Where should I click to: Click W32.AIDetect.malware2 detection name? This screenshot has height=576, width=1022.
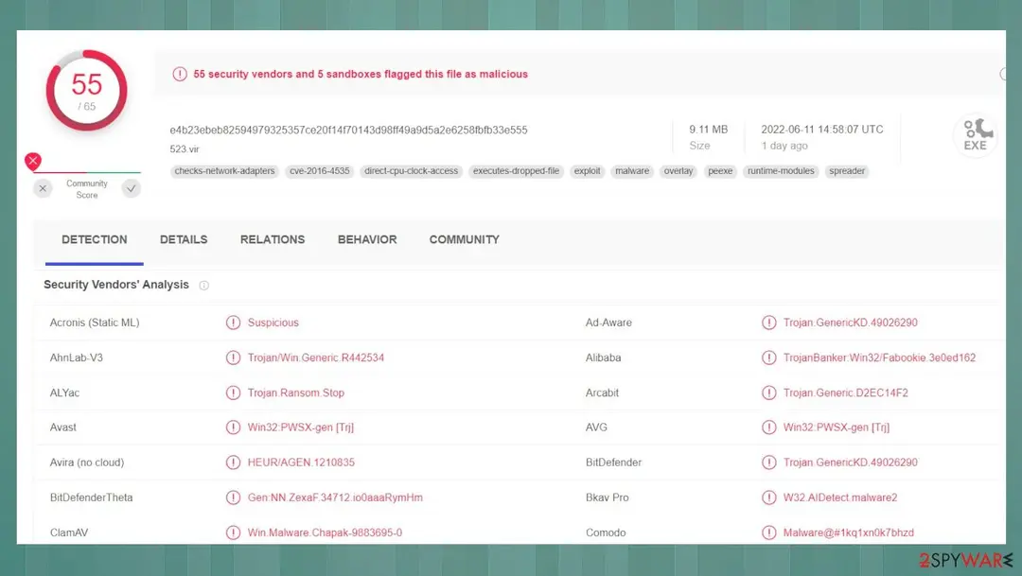pyautogui.click(x=840, y=497)
